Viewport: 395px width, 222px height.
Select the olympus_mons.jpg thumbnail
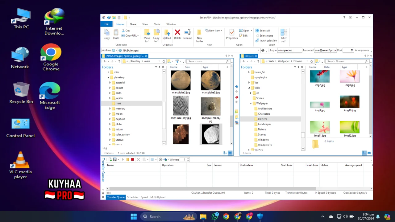click(211, 109)
